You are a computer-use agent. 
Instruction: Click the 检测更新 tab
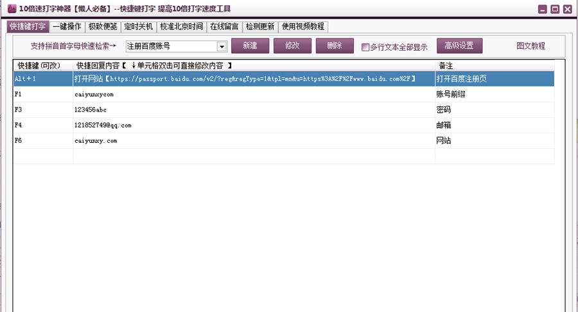coord(260,26)
